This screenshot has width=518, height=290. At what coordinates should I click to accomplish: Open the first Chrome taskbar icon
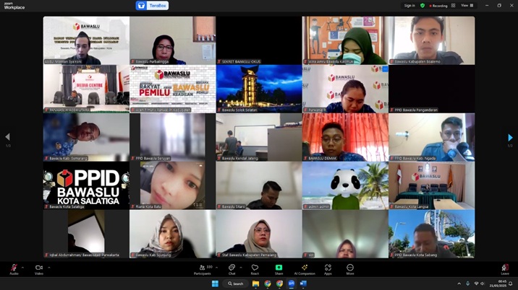268,284
